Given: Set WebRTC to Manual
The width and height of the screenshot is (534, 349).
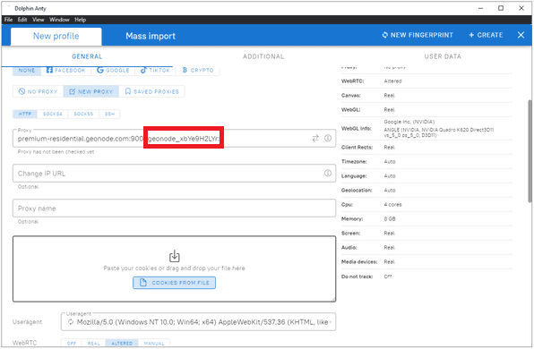Looking at the screenshot, I should tap(154, 344).
